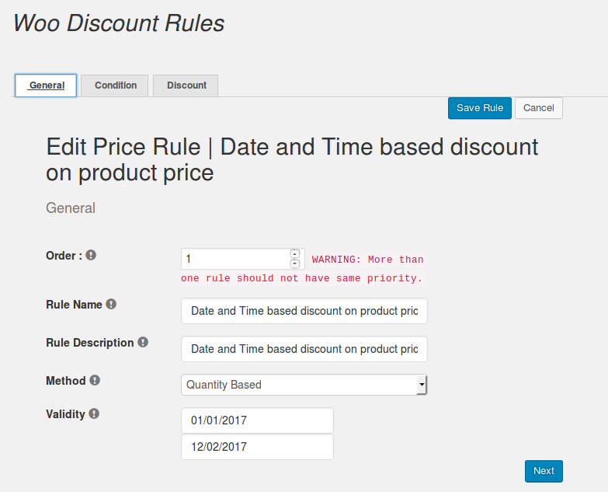Click the help icon beside Rule Description
Image resolution: width=608 pixels, height=492 pixels.
(143, 342)
